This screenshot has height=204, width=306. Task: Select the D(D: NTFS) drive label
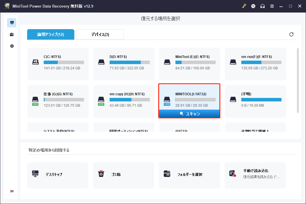coord(118,57)
